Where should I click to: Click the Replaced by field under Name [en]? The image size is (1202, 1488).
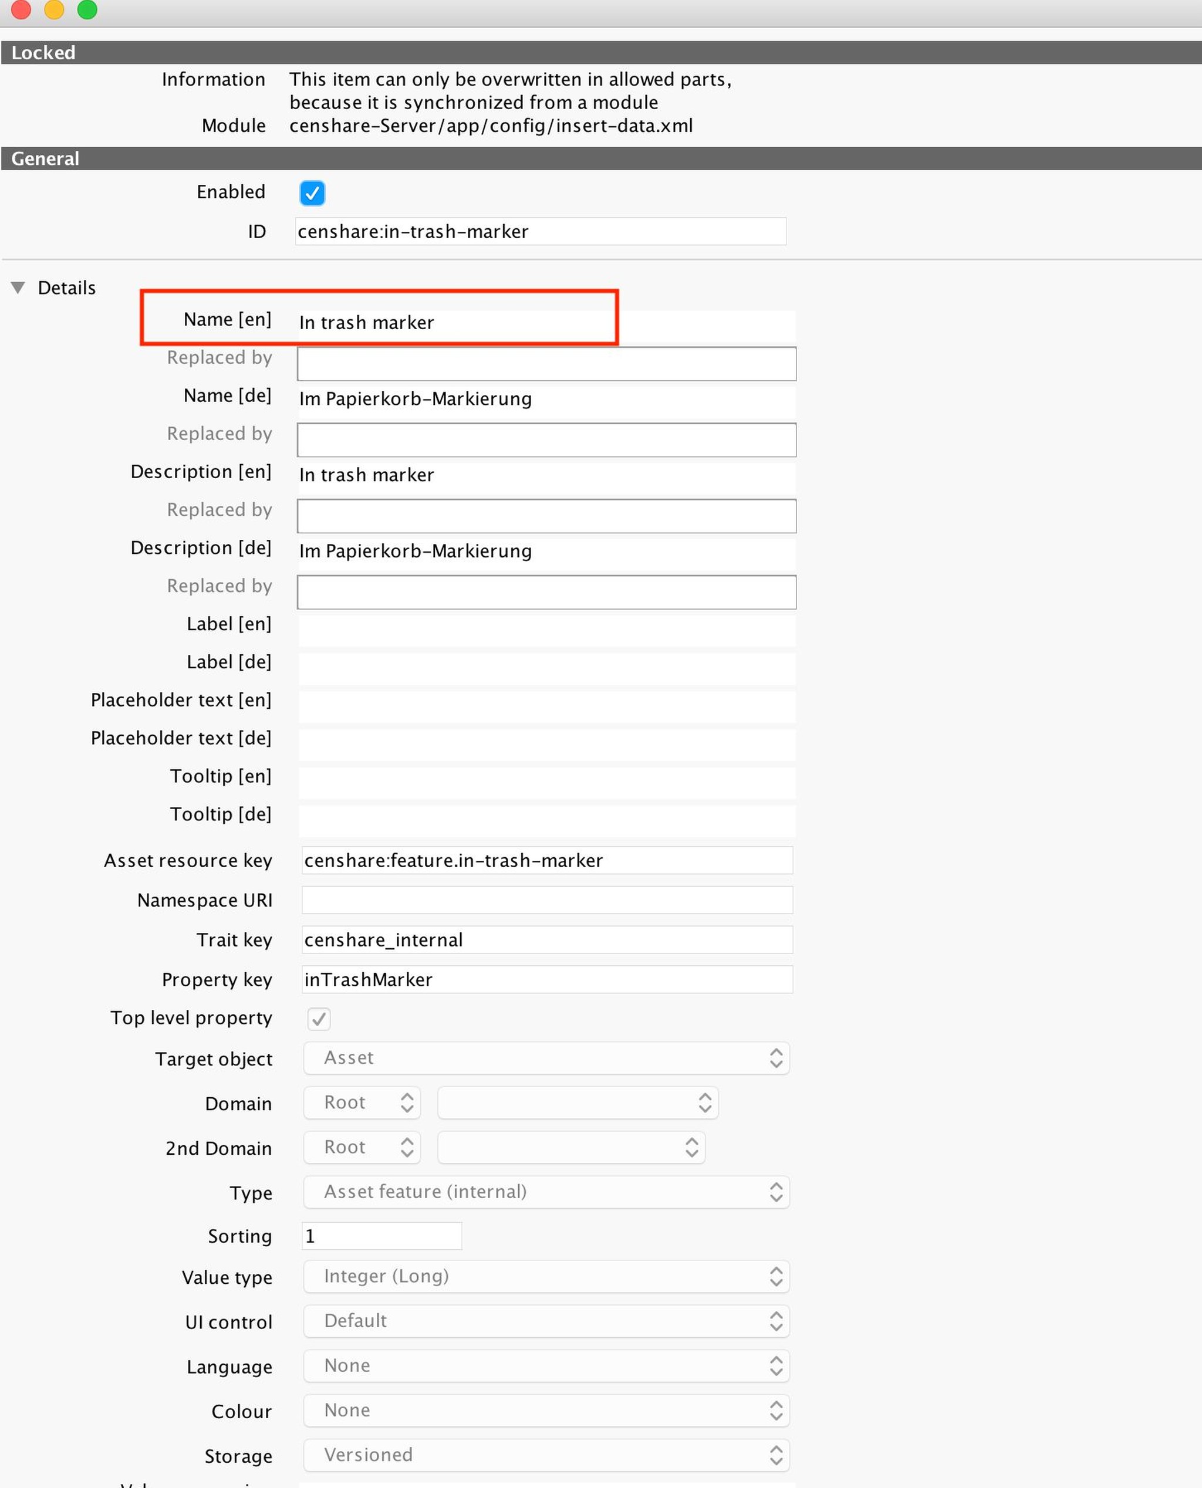point(546,364)
